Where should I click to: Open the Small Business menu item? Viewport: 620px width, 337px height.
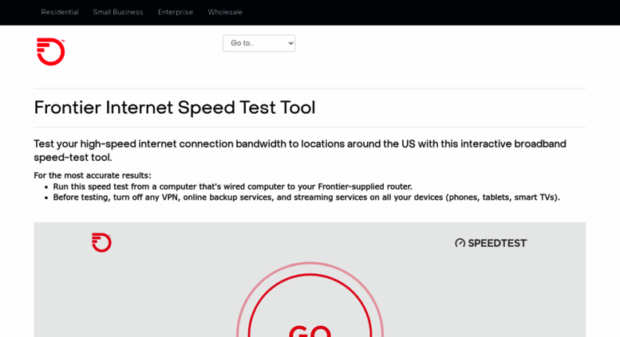(x=118, y=12)
